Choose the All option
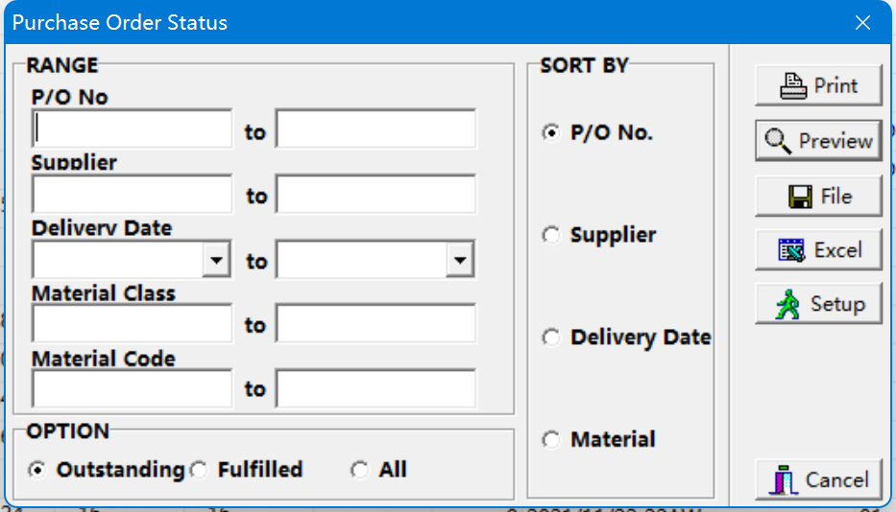 click(x=360, y=470)
